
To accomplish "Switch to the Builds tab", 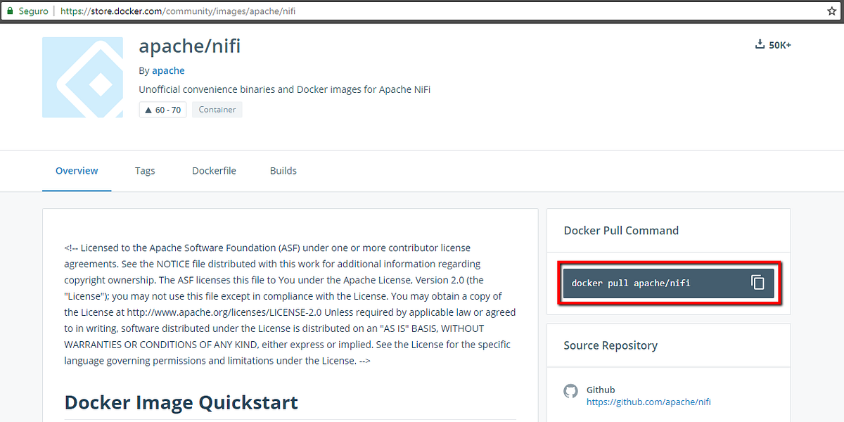I will [283, 170].
